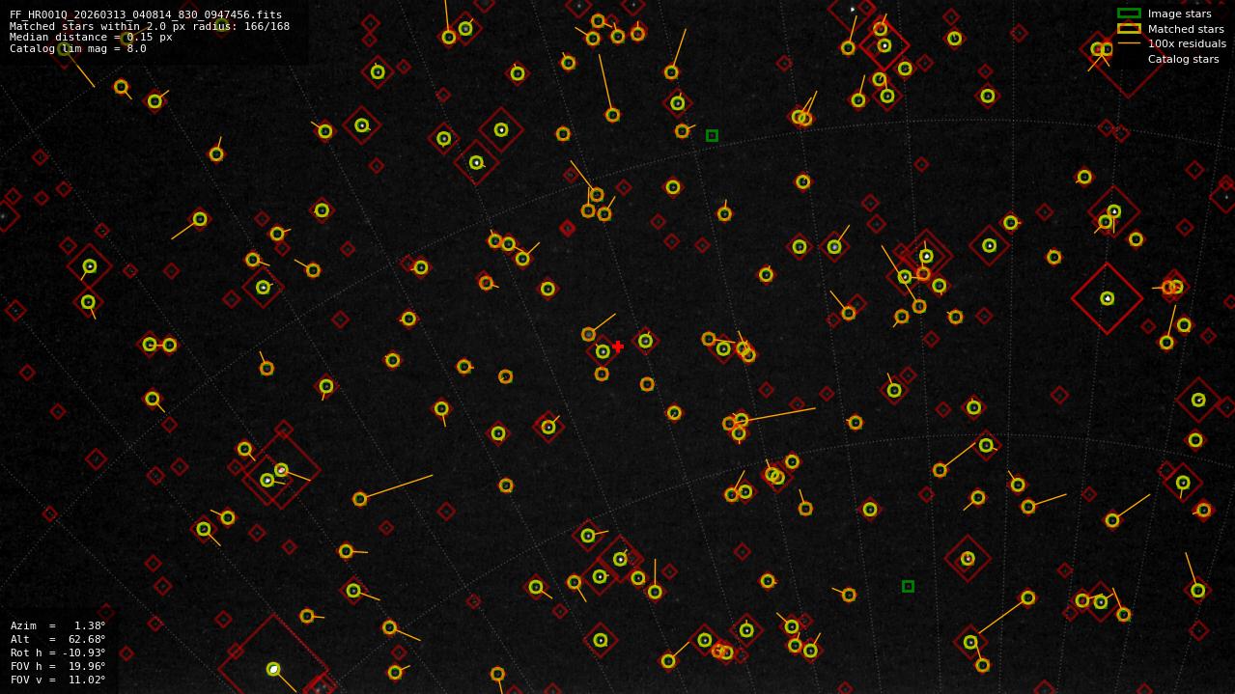Click the 'Alt = 62.68°' readout
The image size is (1235, 694).
(x=58, y=639)
